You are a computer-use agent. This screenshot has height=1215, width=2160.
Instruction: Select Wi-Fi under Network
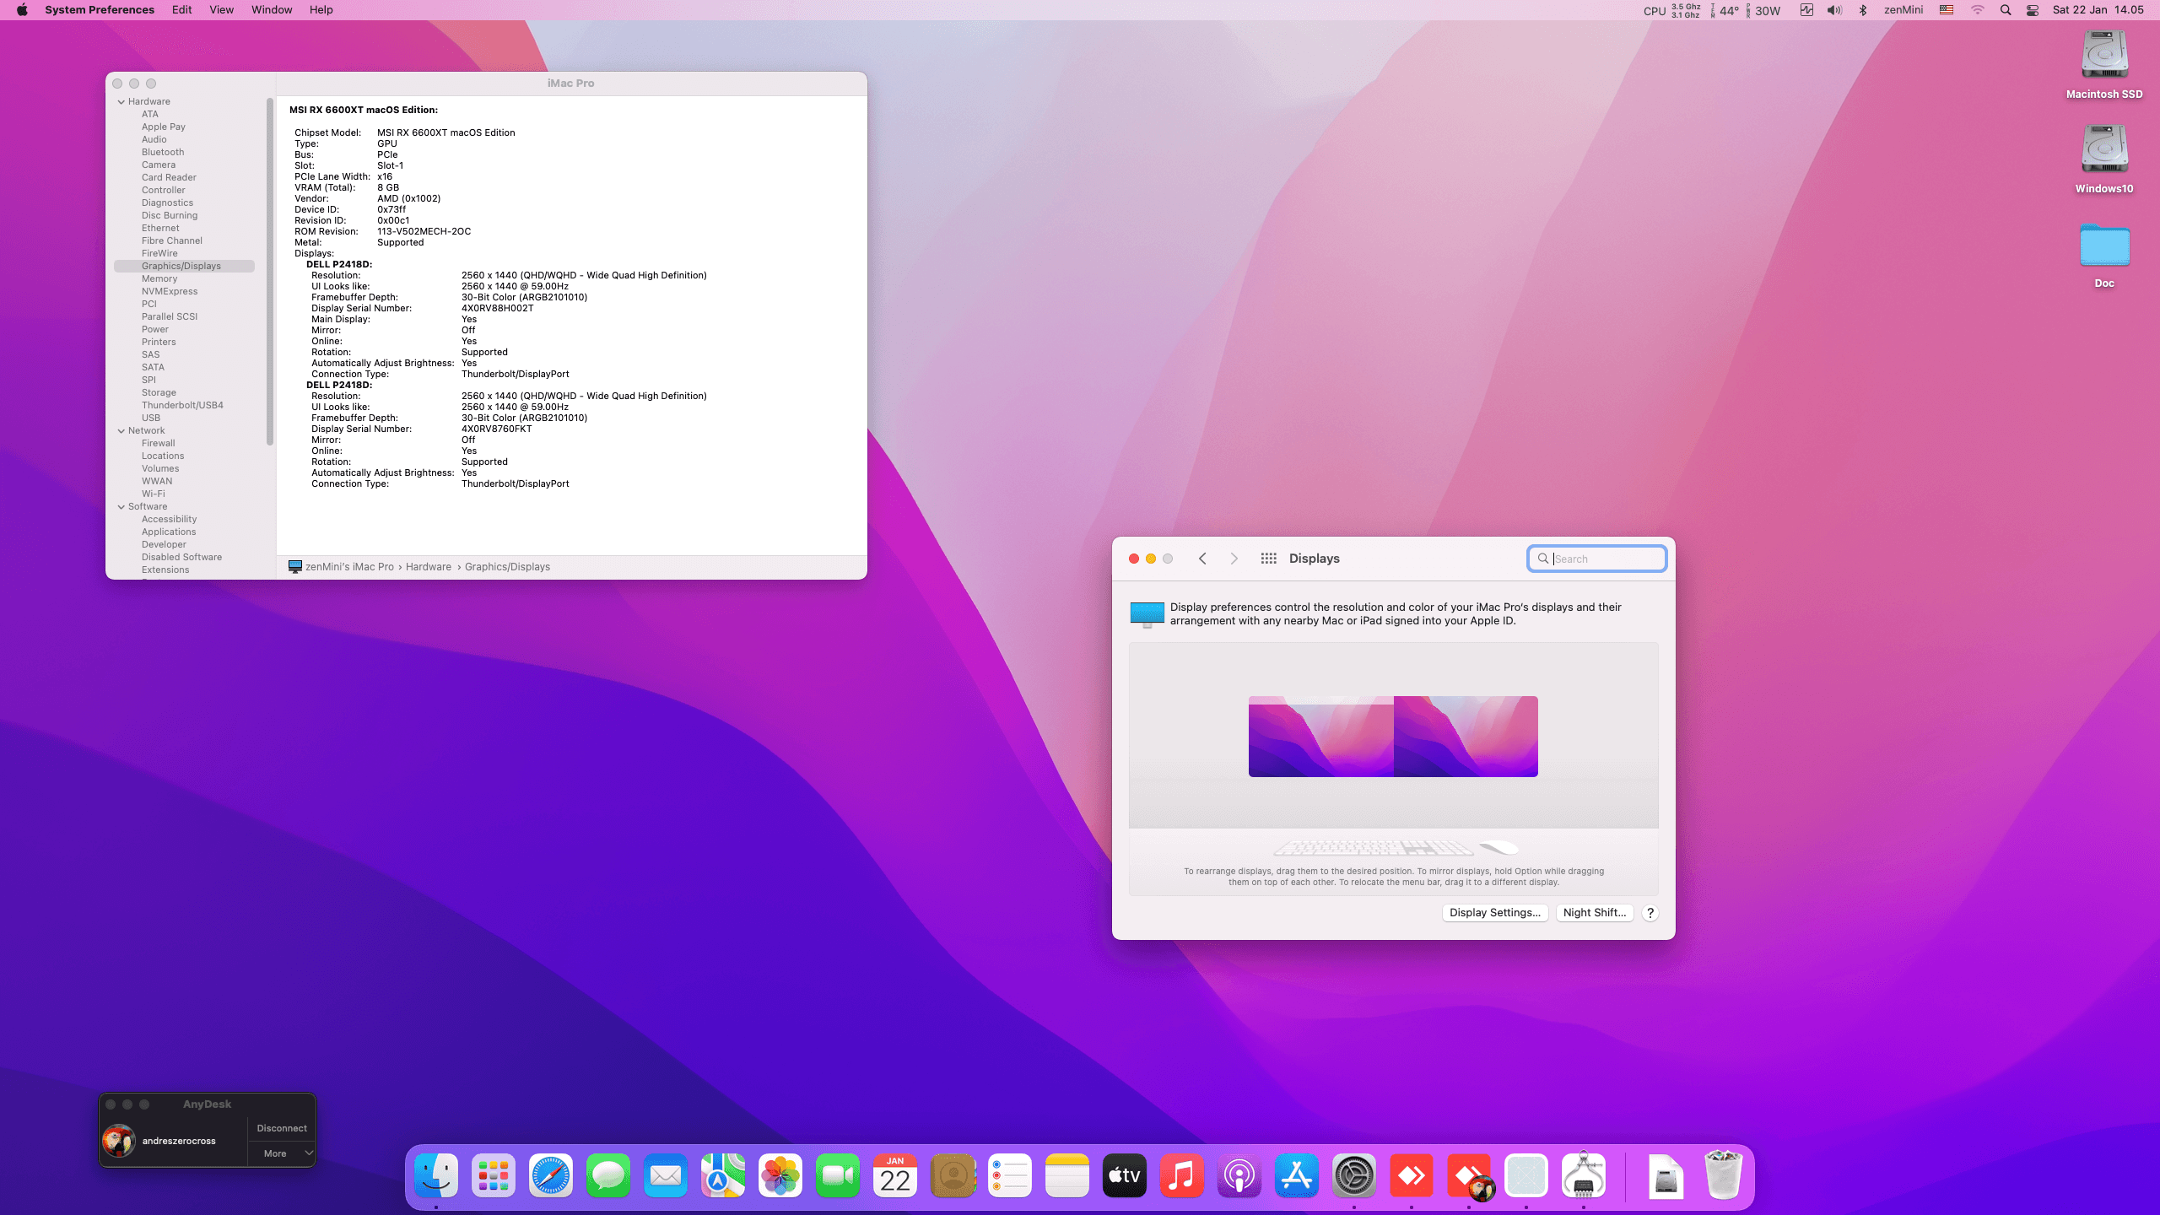click(154, 494)
